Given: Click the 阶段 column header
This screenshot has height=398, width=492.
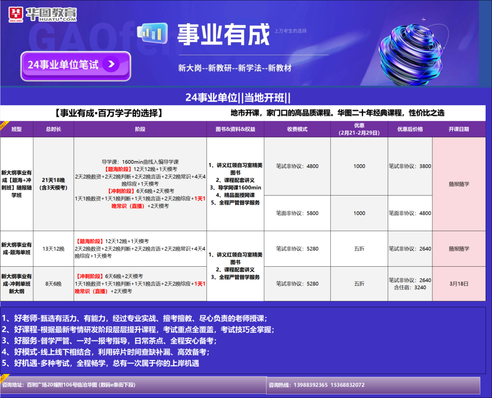Looking at the screenshot, I should coord(140,129).
